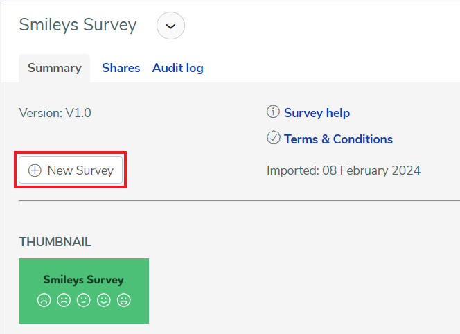Choose the fourth slightly smiling face
This screenshot has height=334, width=460.
coord(104,300)
